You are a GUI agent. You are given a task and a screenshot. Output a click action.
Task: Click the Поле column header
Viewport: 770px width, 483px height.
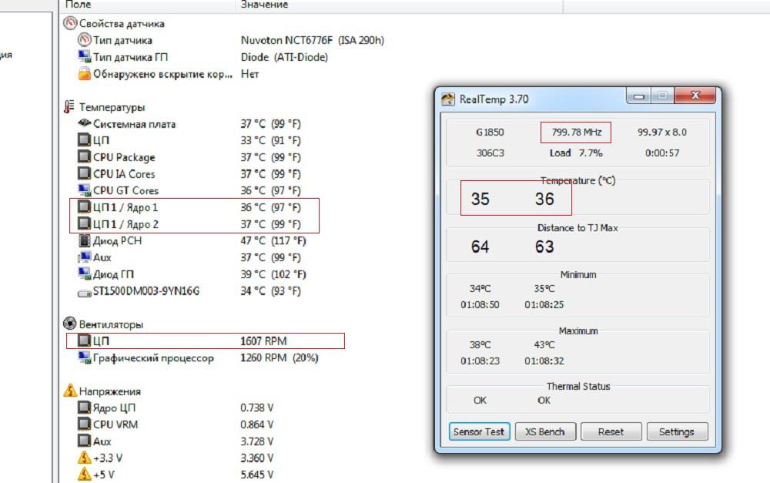tap(79, 5)
